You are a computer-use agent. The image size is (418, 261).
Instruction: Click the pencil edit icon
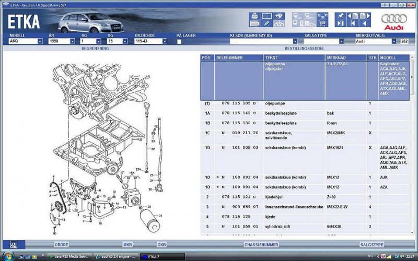pyautogui.click(x=267, y=24)
